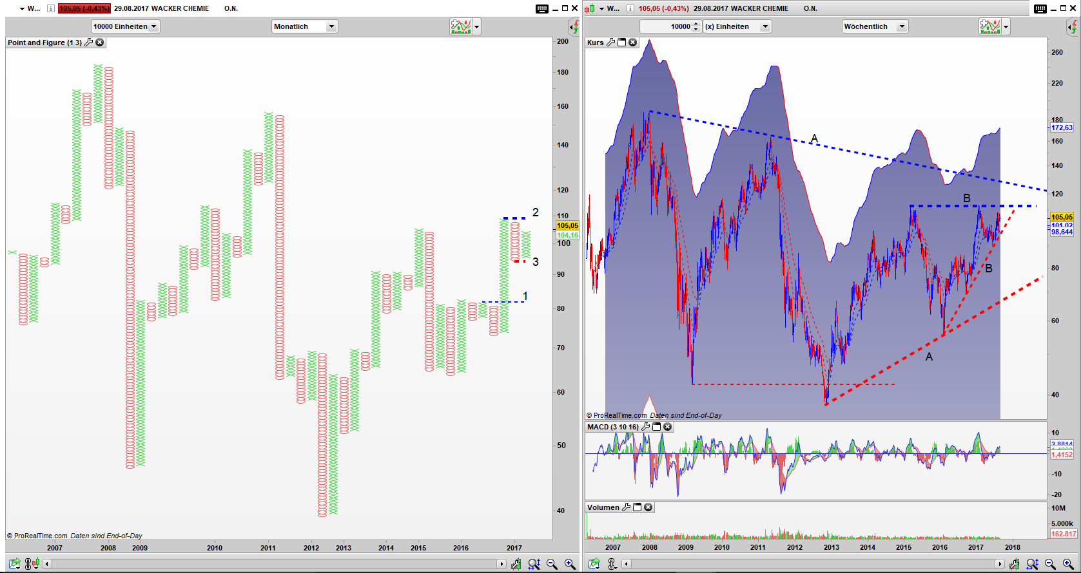Fit zoom vertically in left chart
Image resolution: width=1081 pixels, height=573 pixels.
(534, 564)
